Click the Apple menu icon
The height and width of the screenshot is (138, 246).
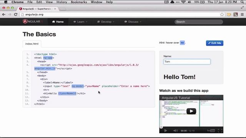point(6,2)
